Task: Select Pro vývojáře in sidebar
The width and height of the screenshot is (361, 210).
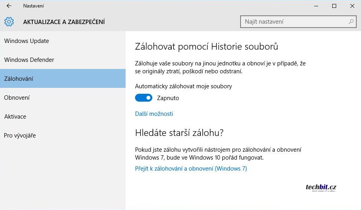Action: pos(20,136)
